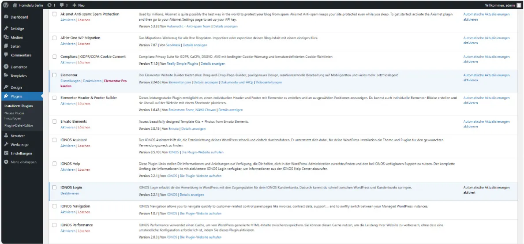Screen dimensions: 524x244
Task: Select the IONOS Navigation checkbox
Action: coord(54,206)
